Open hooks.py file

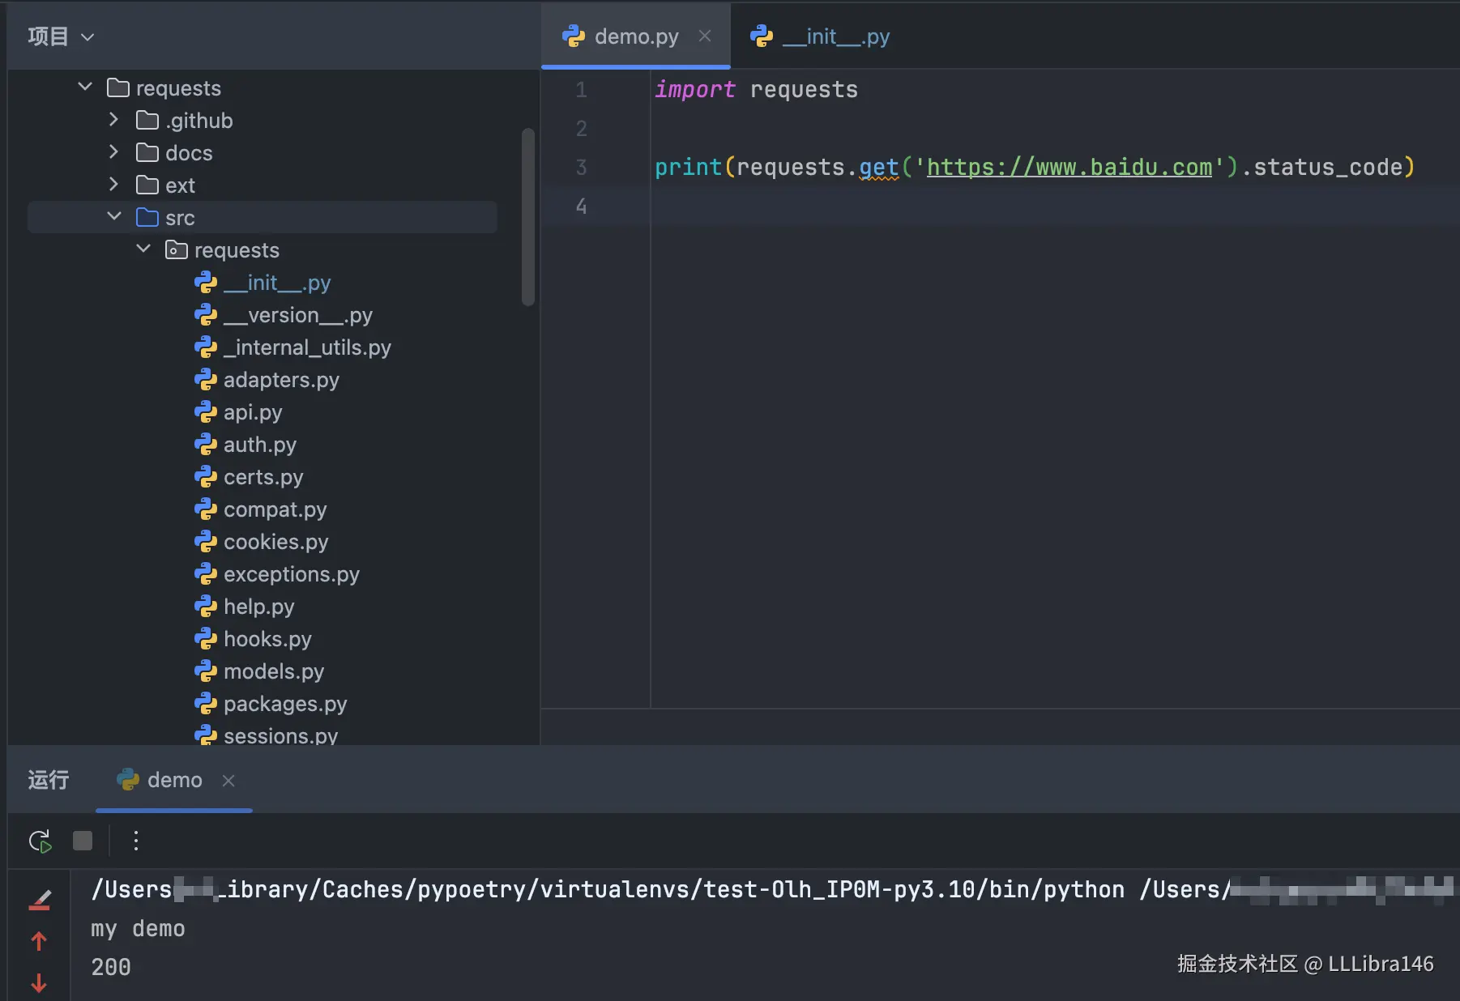click(x=267, y=639)
